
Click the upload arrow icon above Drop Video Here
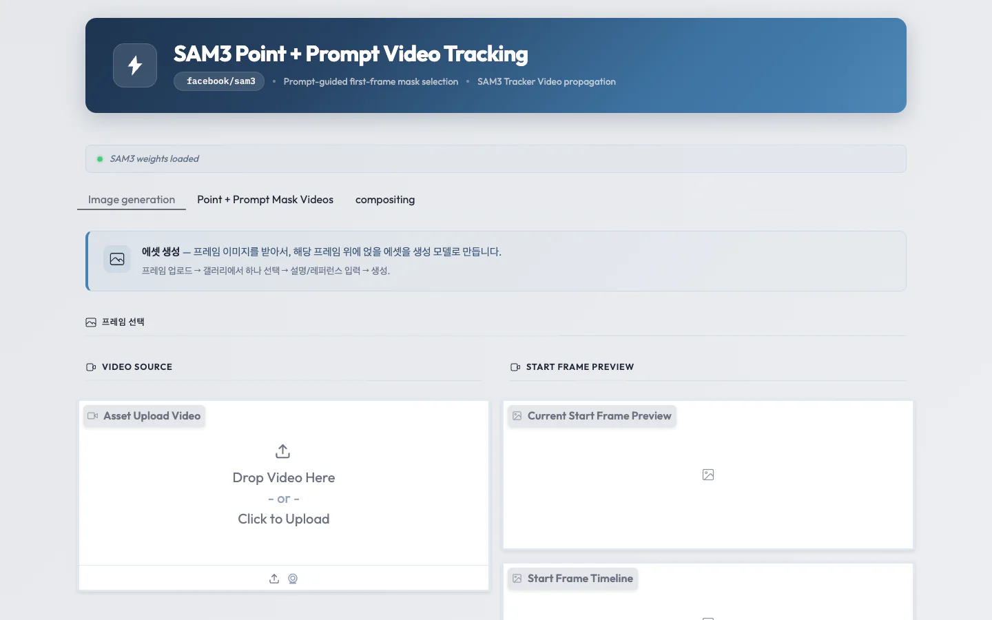click(282, 451)
